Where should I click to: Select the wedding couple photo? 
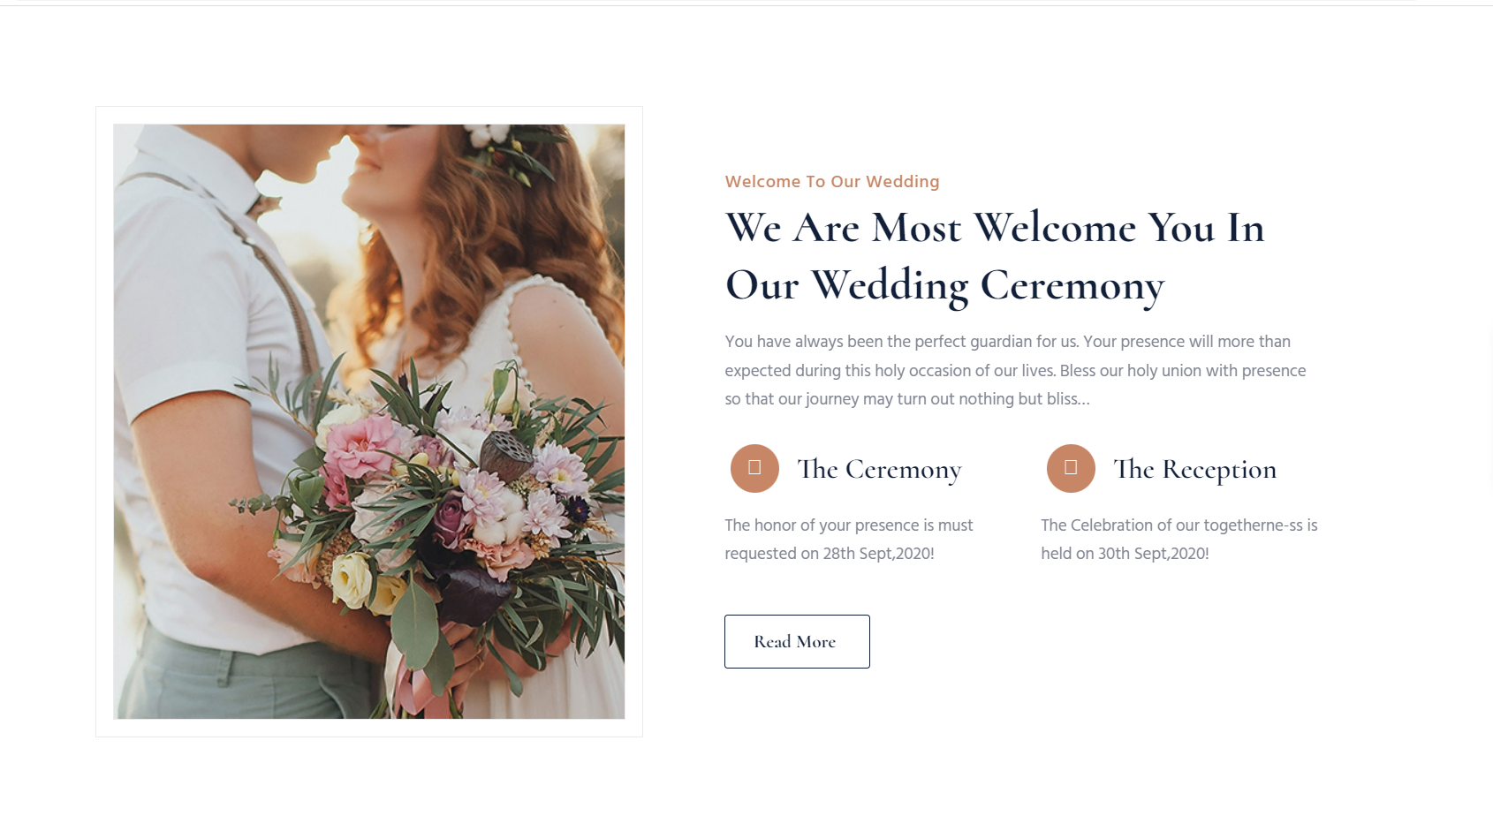[x=368, y=421]
